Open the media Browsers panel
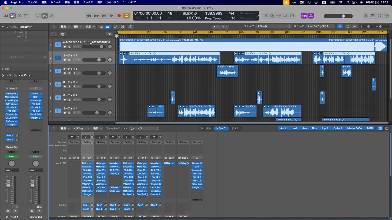The height and width of the screenshot is (220, 392). [386, 15]
